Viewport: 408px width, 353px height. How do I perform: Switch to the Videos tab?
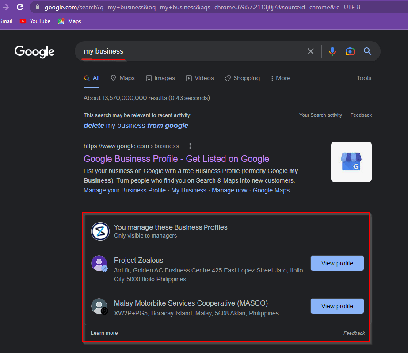coord(200,78)
